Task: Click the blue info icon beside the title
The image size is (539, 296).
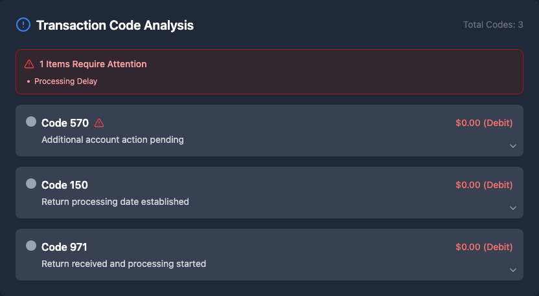Action: point(23,25)
